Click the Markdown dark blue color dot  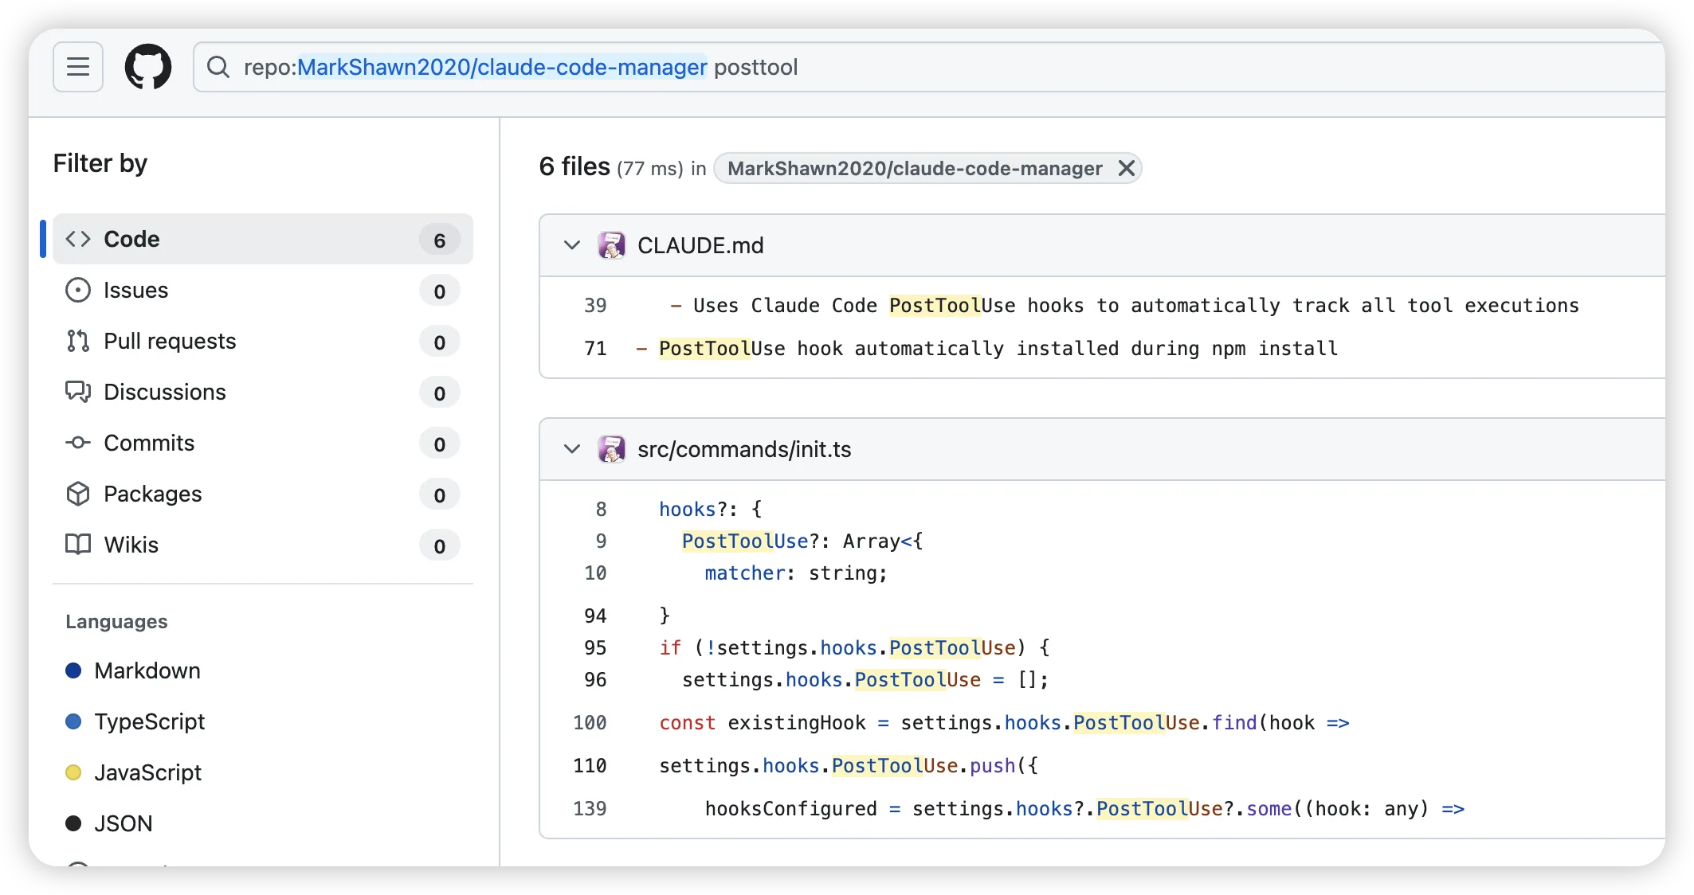point(73,670)
